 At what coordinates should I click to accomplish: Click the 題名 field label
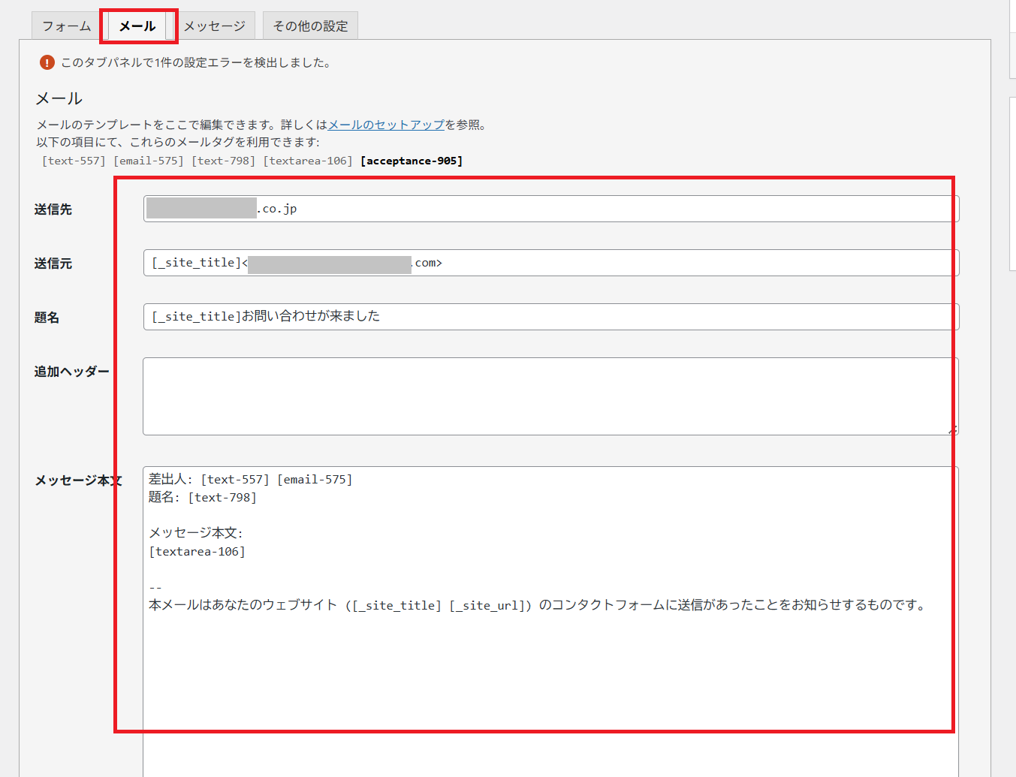pos(47,318)
